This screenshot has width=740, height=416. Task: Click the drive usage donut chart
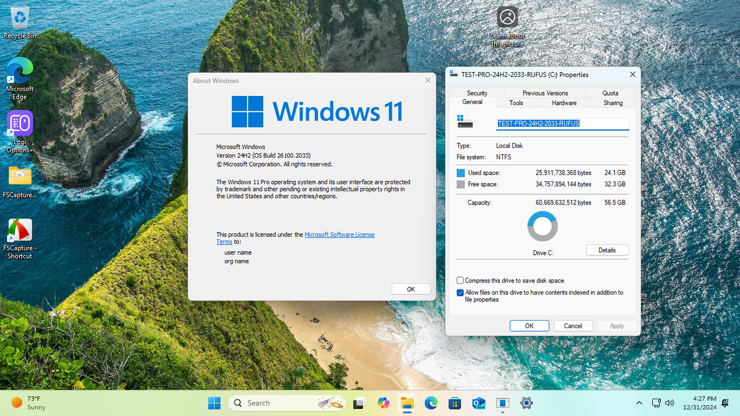click(543, 226)
